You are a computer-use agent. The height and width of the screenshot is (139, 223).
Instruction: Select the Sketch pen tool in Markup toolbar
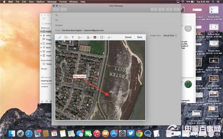[59, 37]
